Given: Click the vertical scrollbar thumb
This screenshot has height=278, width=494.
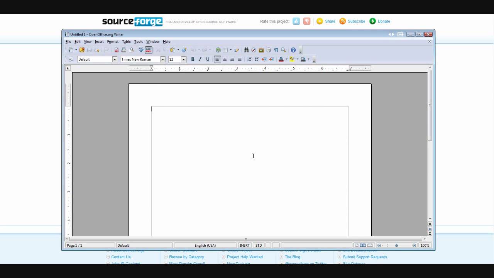Looking at the screenshot, I should [430, 105].
